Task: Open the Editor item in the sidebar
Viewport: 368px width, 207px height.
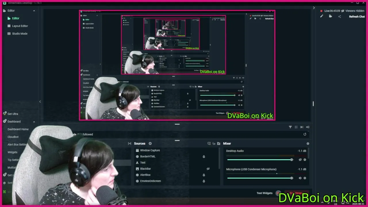Action: [x=16, y=18]
